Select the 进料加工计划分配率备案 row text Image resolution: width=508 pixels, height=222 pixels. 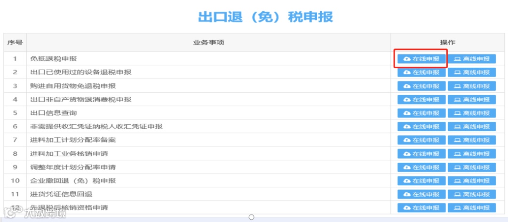[x=73, y=140]
